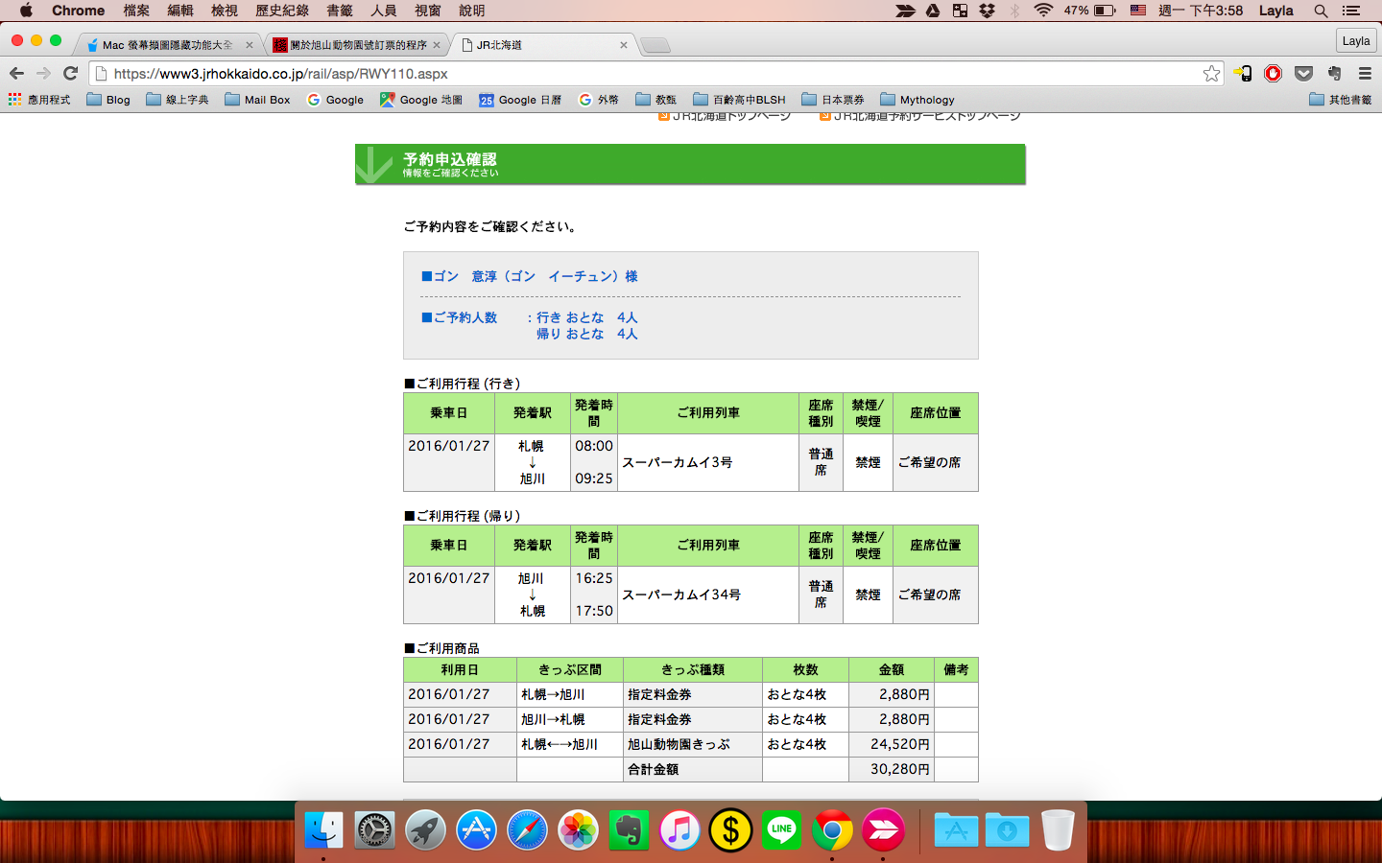Open the Google 地圖 bookmark
Viewport: 1382px width, 863px height.
pyautogui.click(x=421, y=100)
